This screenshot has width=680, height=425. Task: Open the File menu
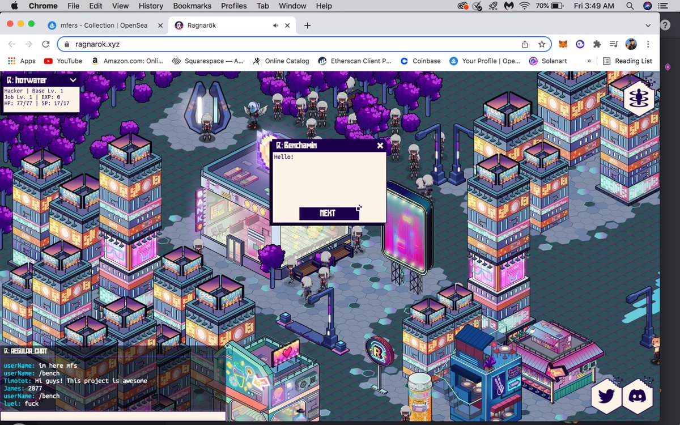point(73,6)
